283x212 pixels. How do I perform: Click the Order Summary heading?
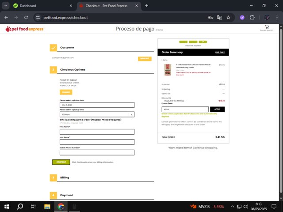[172, 52]
